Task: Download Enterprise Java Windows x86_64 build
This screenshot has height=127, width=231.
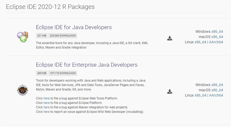Action: point(217,85)
